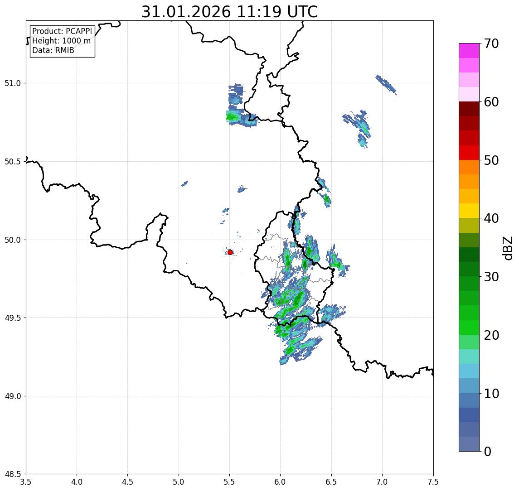Click latitude axis label '49.0'
This screenshot has width=519, height=491.
click(x=13, y=396)
